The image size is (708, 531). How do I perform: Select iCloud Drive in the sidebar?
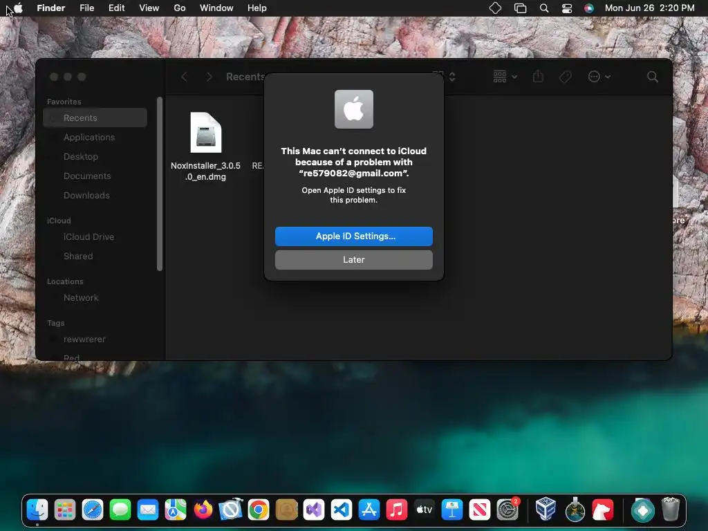tap(95, 236)
